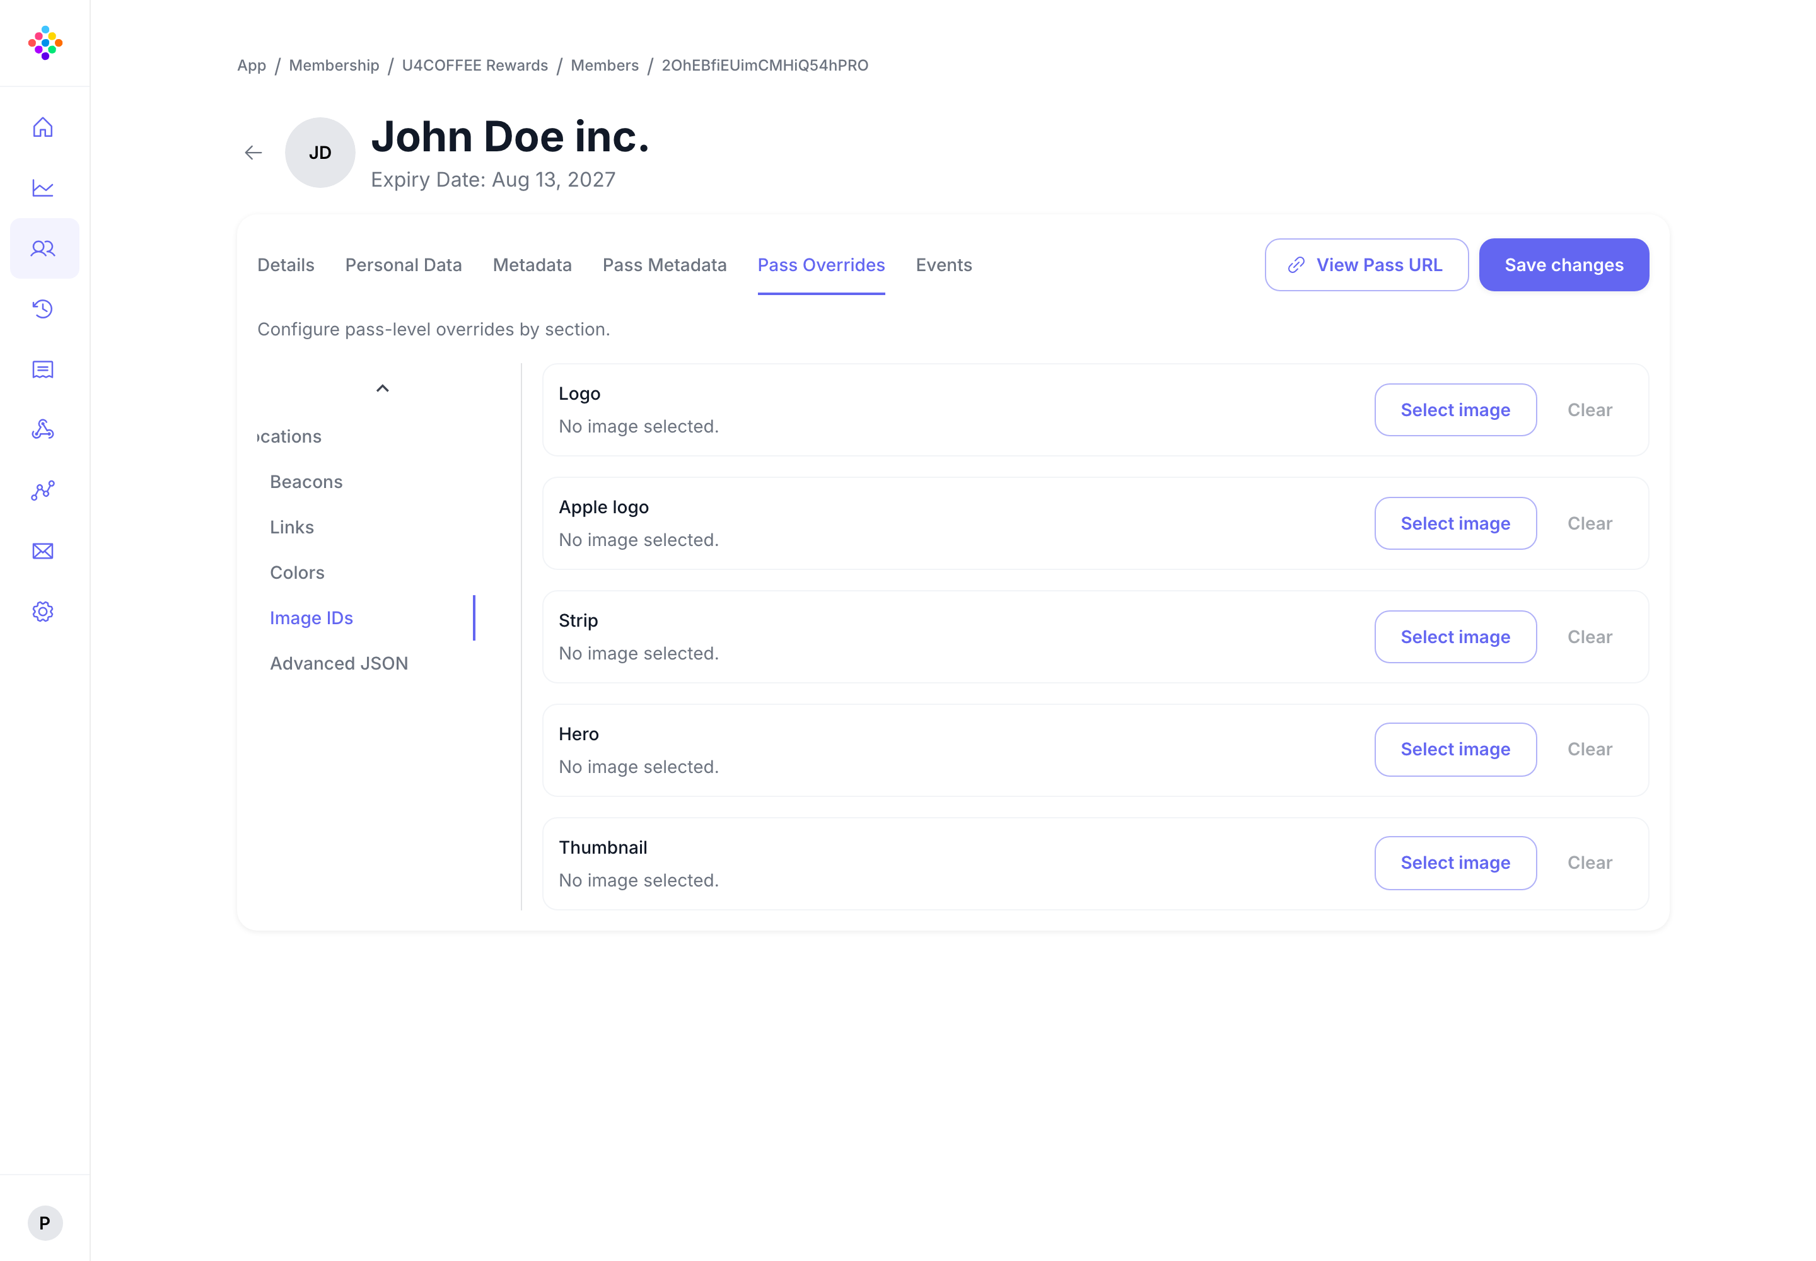The image size is (1816, 1261).
Task: Open the webhooks sidebar icon
Action: [x=43, y=430]
